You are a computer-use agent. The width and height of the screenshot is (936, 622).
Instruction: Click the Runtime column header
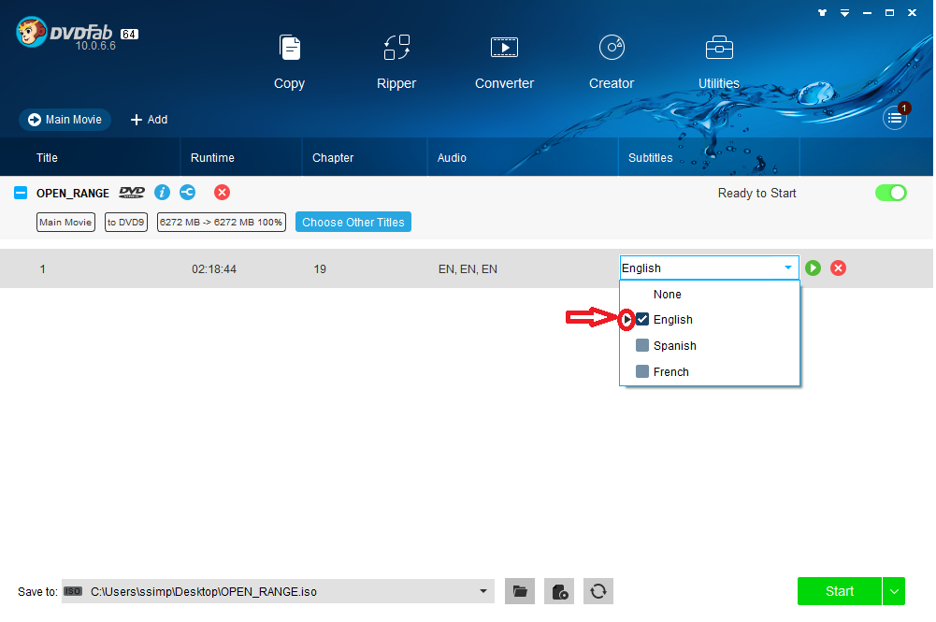(212, 158)
